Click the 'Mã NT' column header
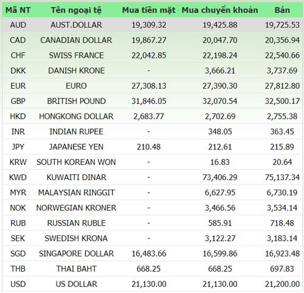The image size is (304, 293). 18,10
